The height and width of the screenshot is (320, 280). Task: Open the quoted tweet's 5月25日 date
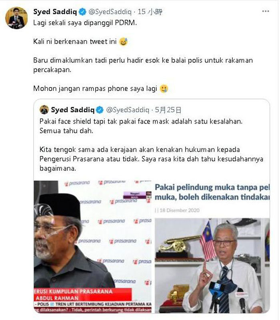coord(168,110)
